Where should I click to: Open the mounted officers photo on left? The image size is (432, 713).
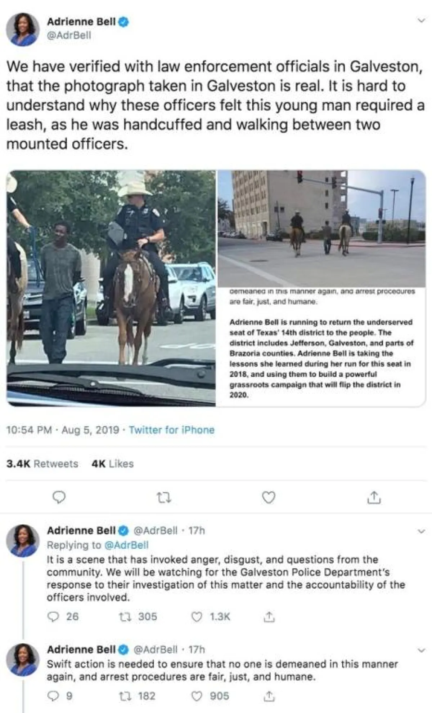coord(111,288)
